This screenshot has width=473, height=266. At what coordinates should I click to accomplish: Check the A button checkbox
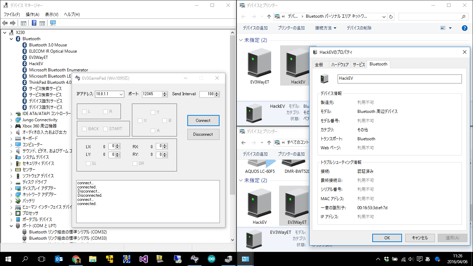(153, 131)
